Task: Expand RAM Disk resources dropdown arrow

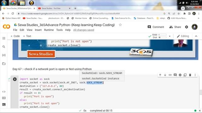Action: pyautogui.click(x=170, y=36)
